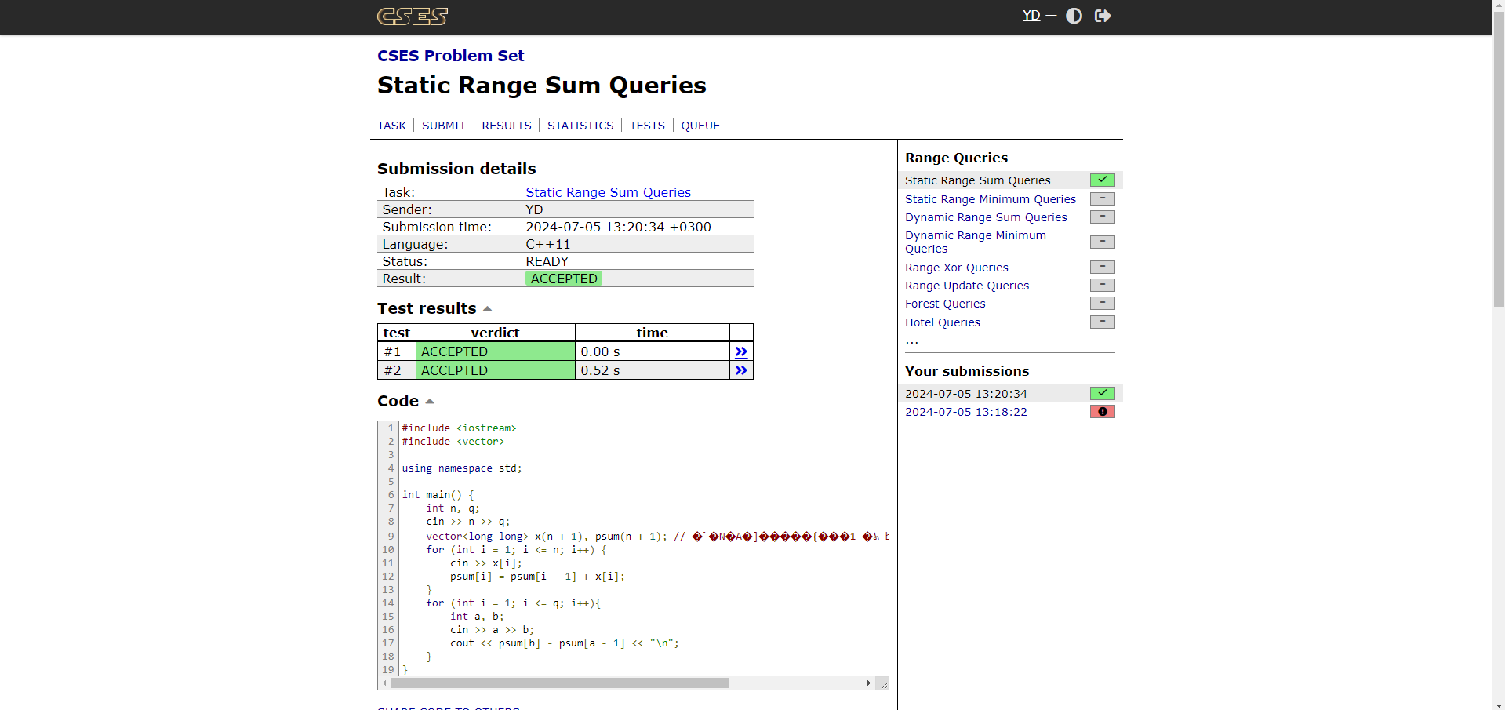Click red error icon for 13:18:22 submission

pyautogui.click(x=1102, y=412)
